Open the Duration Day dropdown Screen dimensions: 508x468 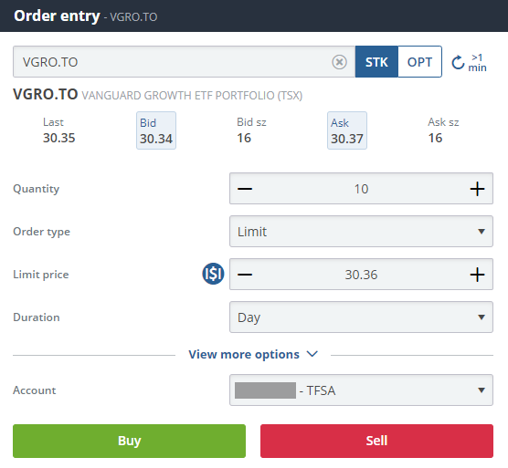(361, 317)
